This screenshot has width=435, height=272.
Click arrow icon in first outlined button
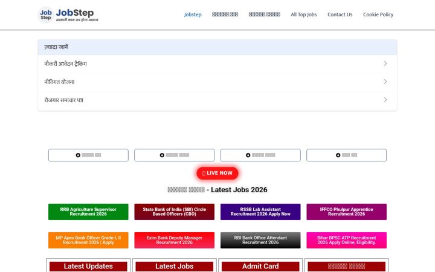pyautogui.click(x=78, y=155)
